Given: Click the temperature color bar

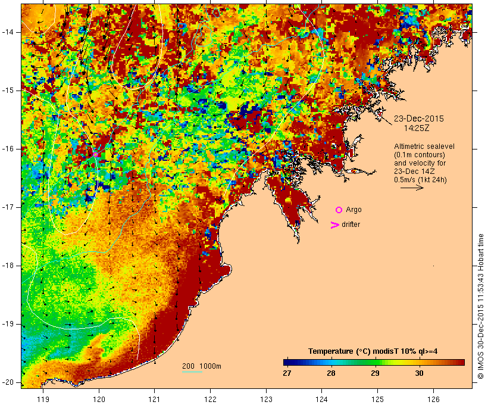Looking at the screenshot, I should [374, 362].
